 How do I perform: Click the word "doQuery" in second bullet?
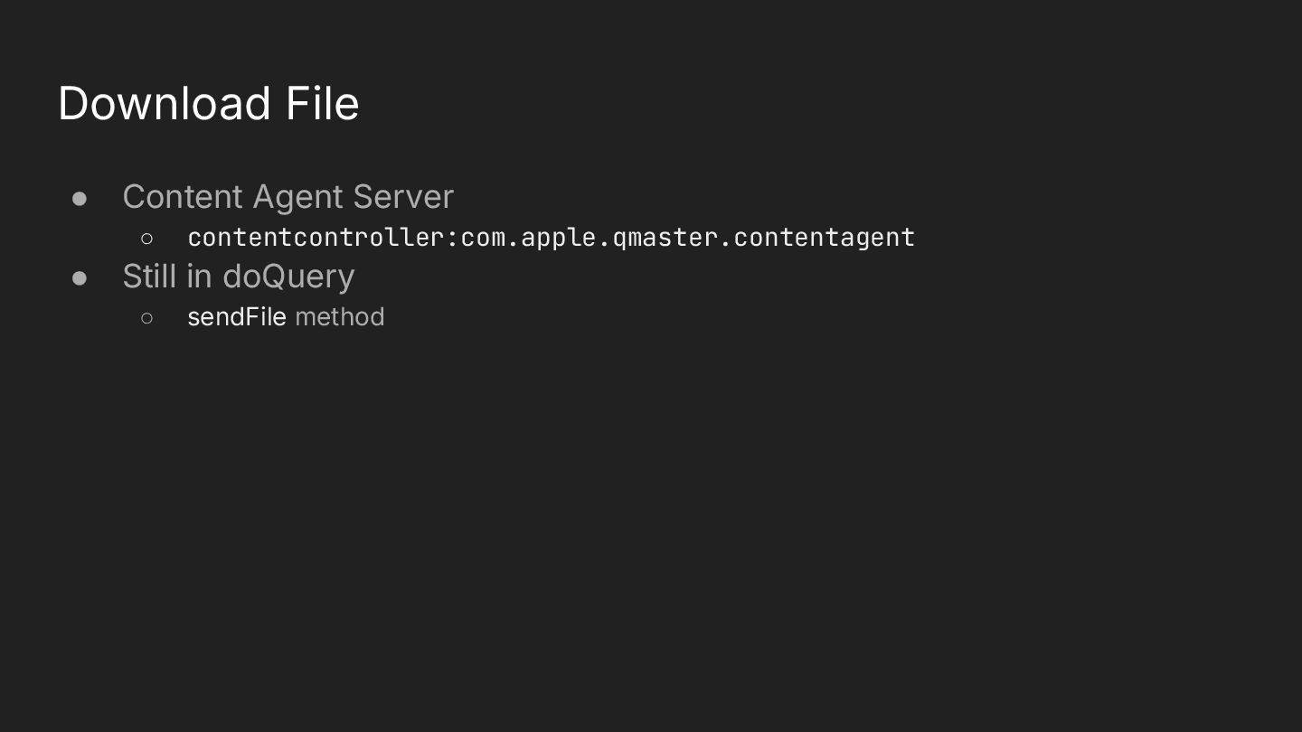coord(288,277)
